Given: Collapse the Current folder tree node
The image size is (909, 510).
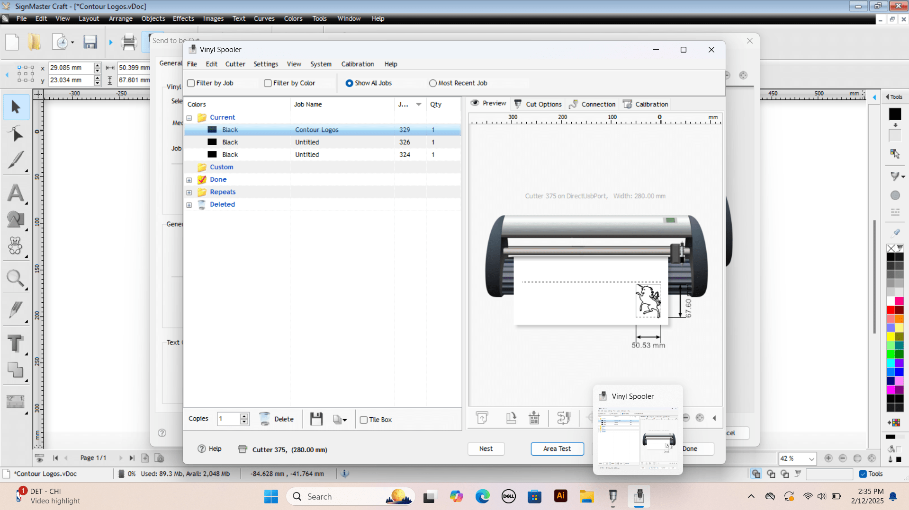Looking at the screenshot, I should [x=189, y=118].
